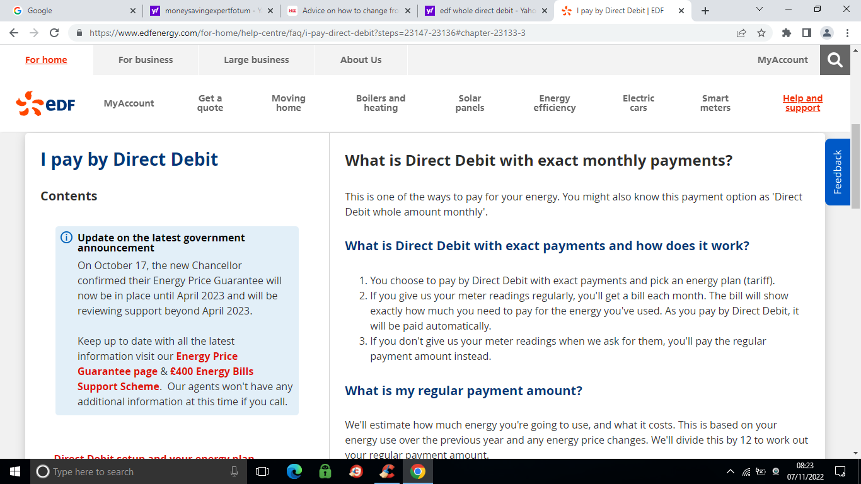Click the blue Feedback button
861x484 pixels.
tap(837, 172)
